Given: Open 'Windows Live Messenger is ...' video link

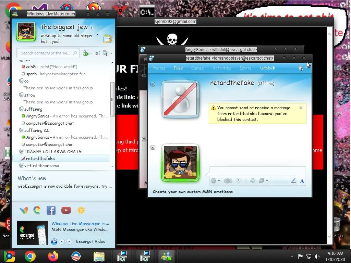Looking at the screenshot, I should pyautogui.click(x=80, y=223).
